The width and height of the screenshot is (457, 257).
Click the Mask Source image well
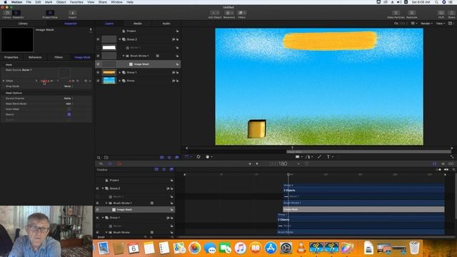coord(64,73)
